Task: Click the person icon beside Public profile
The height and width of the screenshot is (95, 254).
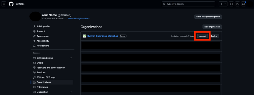Action: (34, 26)
